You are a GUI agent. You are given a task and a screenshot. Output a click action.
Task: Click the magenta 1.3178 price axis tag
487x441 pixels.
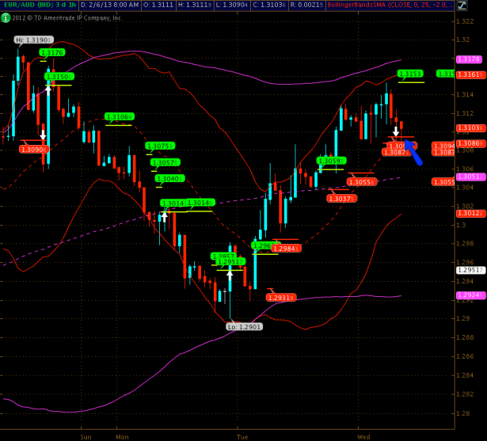point(469,59)
